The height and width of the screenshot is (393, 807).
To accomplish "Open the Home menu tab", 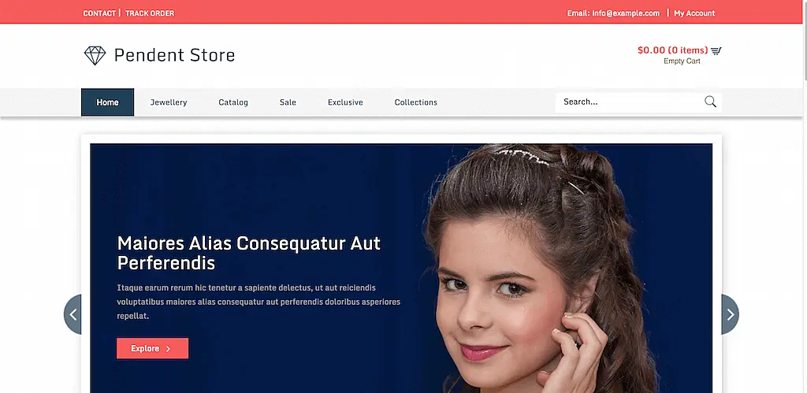I will (x=107, y=102).
